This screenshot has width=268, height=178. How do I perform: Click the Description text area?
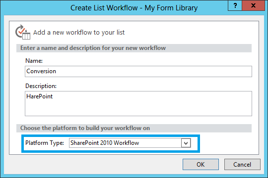(138, 103)
